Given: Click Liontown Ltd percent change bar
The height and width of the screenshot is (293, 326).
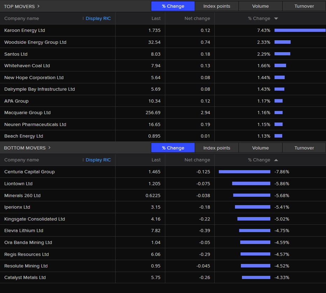Looking at the screenshot, I should click(251, 184).
